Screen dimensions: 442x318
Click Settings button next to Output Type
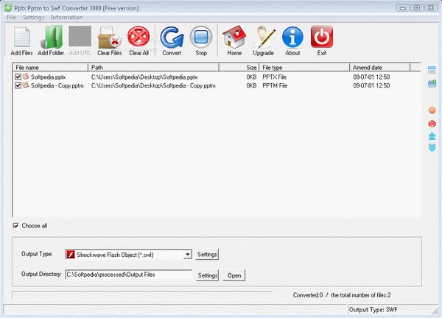[x=207, y=255]
